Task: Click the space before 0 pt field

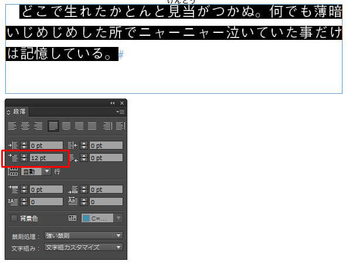Action: click(x=46, y=189)
